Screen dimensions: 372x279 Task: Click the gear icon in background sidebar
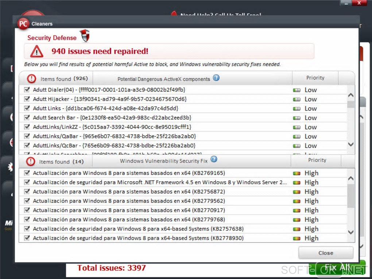click(11, 167)
